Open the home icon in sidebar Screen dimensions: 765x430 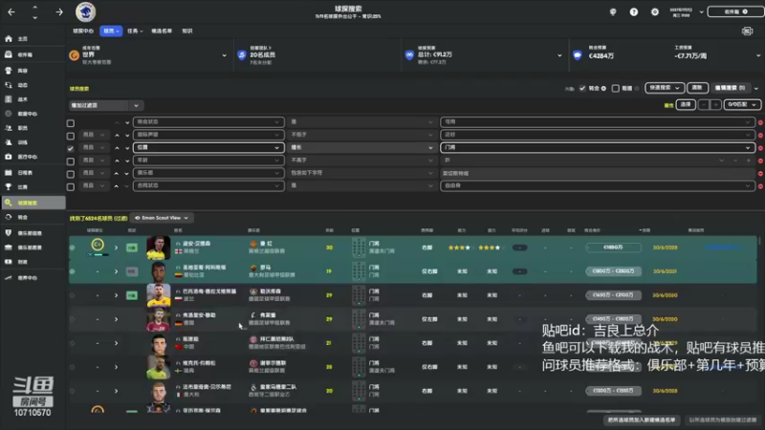[x=9, y=38]
